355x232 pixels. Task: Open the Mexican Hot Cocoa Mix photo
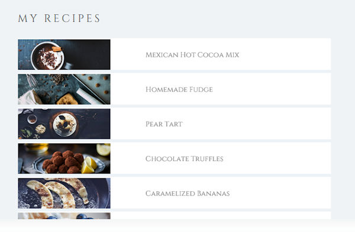point(64,54)
